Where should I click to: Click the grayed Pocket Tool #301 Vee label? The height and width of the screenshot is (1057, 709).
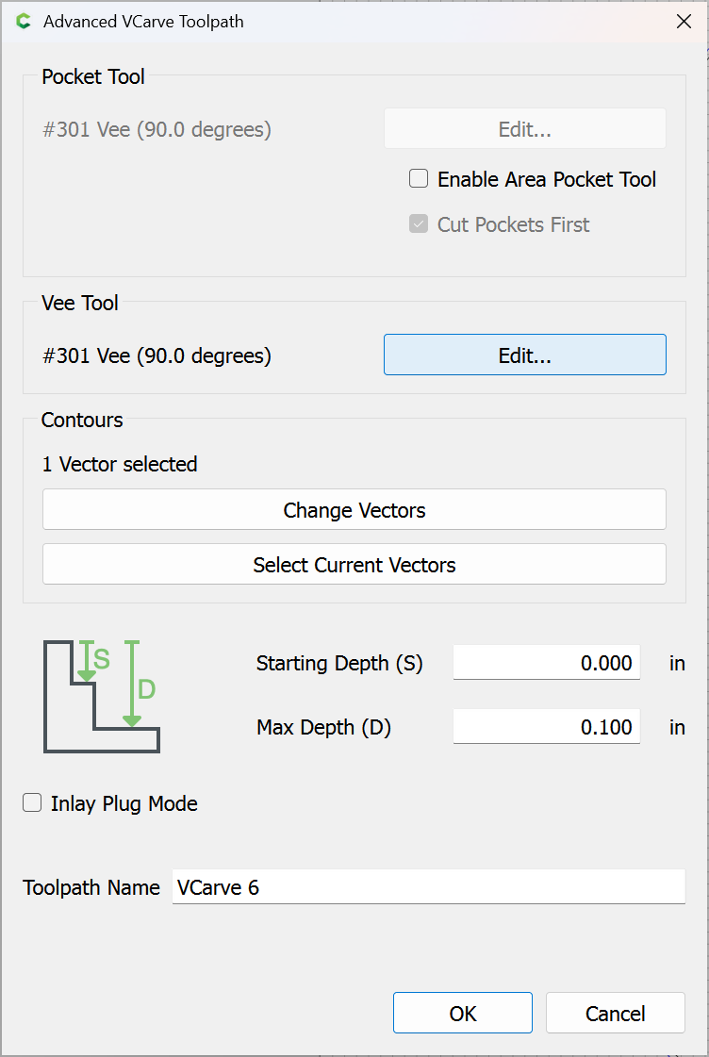click(x=157, y=129)
